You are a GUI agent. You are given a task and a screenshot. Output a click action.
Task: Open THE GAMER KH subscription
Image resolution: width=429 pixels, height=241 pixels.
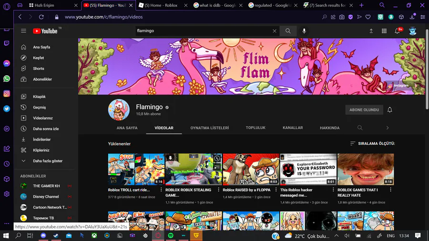tap(46, 186)
